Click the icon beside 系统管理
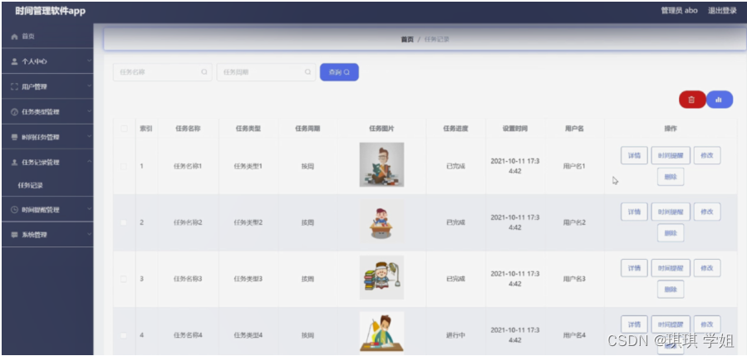Image resolution: width=747 pixels, height=356 pixels. click(14, 235)
